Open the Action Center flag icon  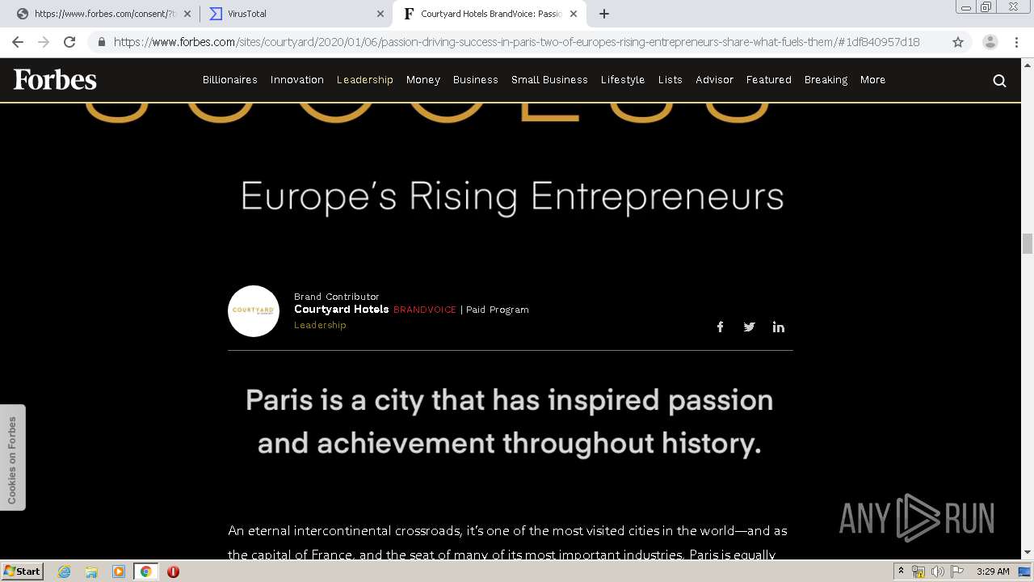click(957, 571)
